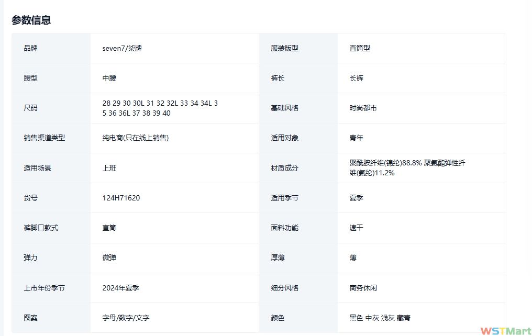The width and height of the screenshot is (532, 336).
Task: Click the 字母/数字/文字 pattern value
Action: coord(126,318)
